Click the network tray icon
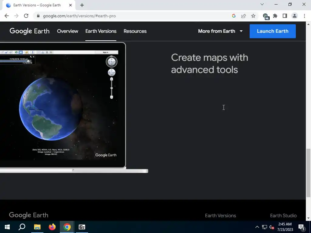The image size is (311, 233). point(265,227)
